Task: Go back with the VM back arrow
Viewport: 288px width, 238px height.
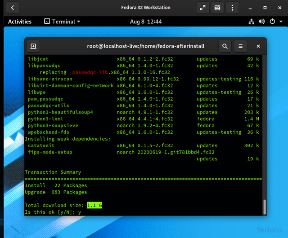Action: click(x=13, y=8)
